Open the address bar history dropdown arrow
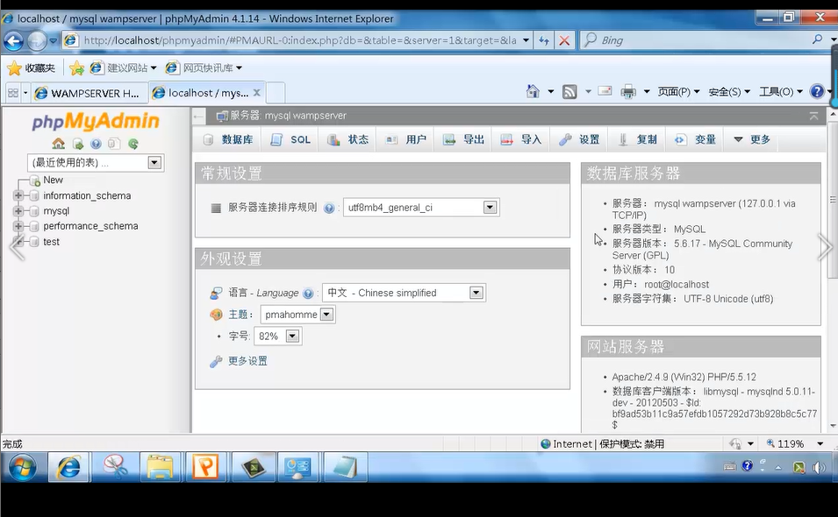This screenshot has height=517, width=838. coord(526,40)
